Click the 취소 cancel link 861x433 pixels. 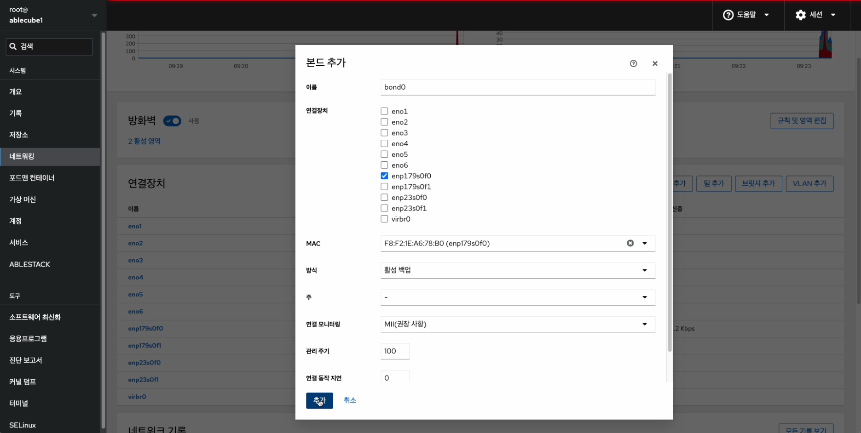350,400
